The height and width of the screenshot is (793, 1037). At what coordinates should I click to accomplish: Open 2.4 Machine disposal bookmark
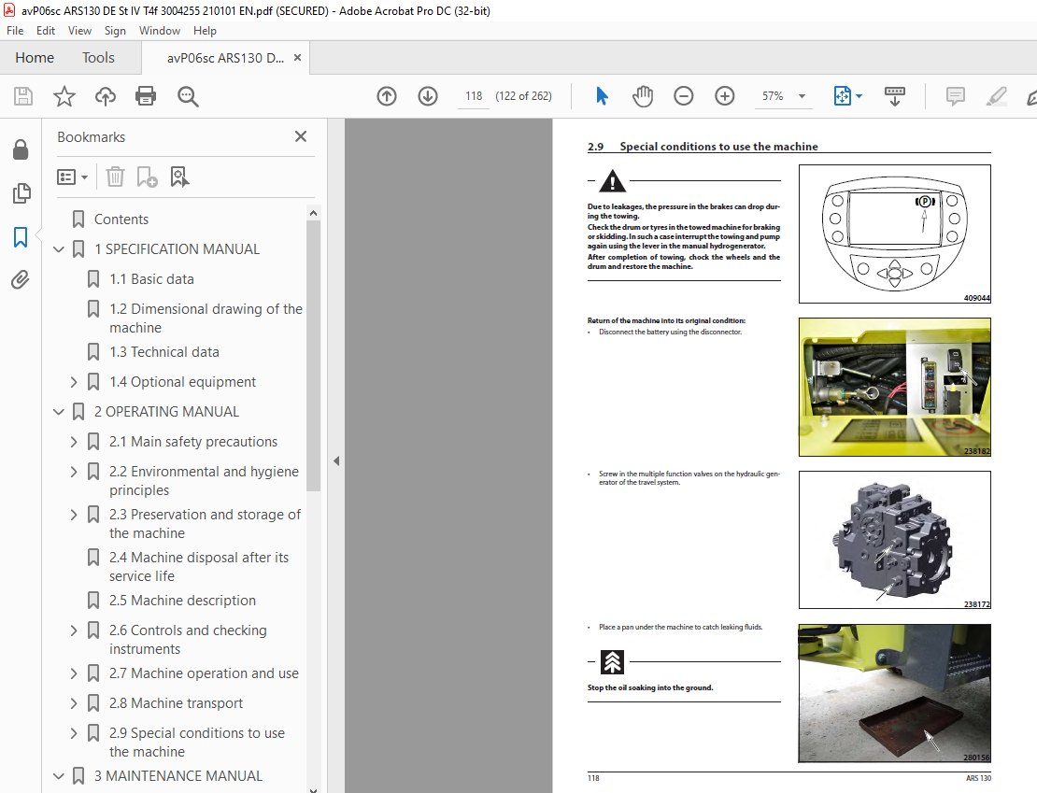198,567
